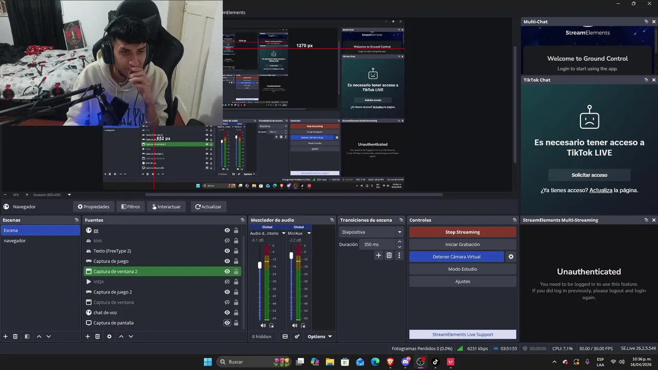
Task: Select the chat de voz source
Action: click(x=105, y=312)
